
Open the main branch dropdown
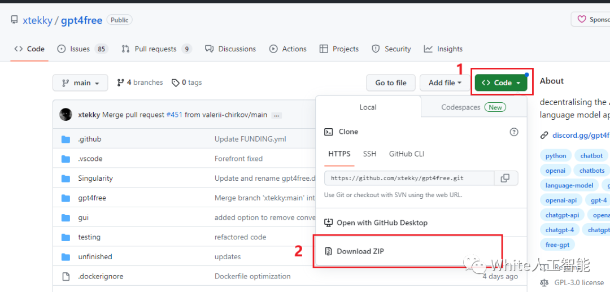pyautogui.click(x=80, y=83)
